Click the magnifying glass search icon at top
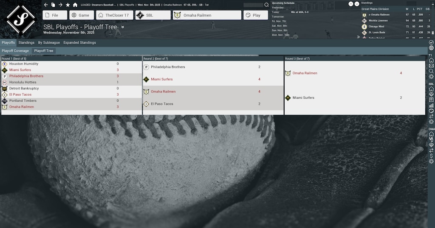435x228 pixels. pos(266,5)
